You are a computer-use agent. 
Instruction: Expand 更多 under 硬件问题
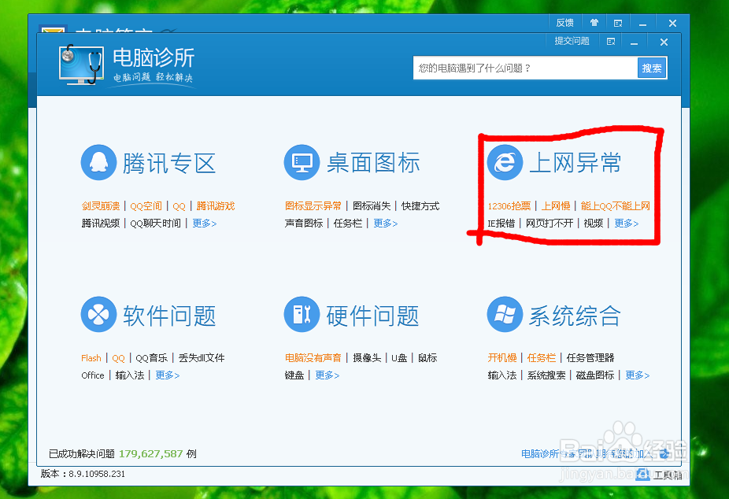tap(327, 375)
